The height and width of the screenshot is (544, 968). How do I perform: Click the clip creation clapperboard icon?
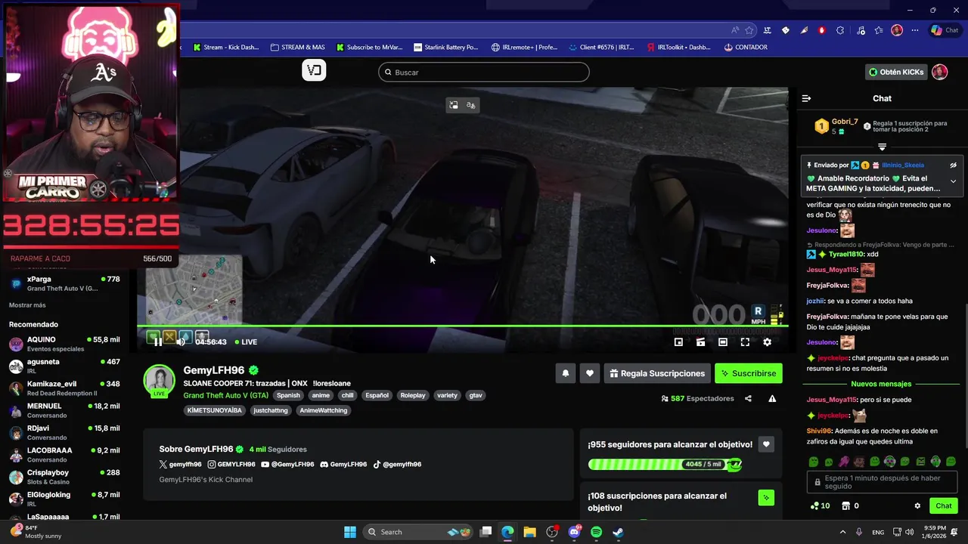click(700, 342)
